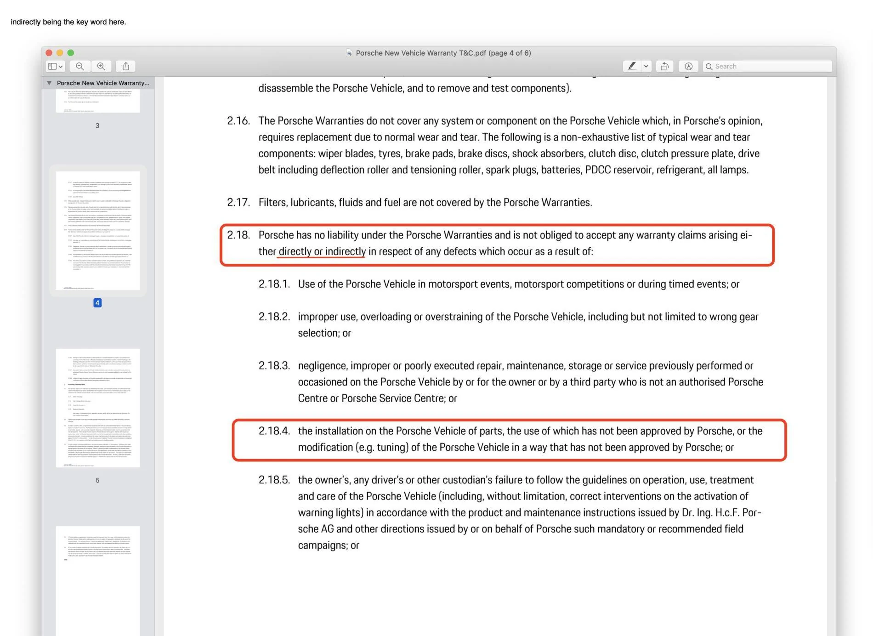Click the green full-screen window button
The height and width of the screenshot is (636, 873).
70,53
